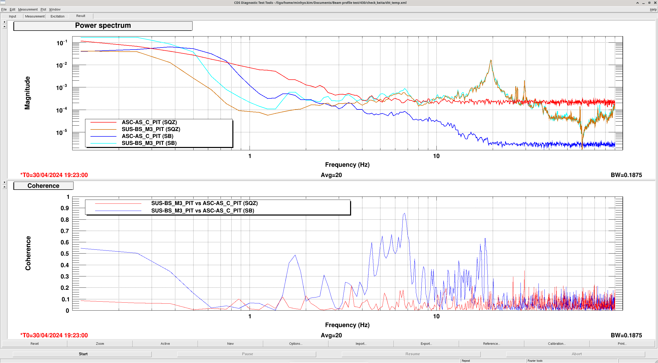Click the Export... button
Viewport: 658px width, 363px height.
click(426, 344)
